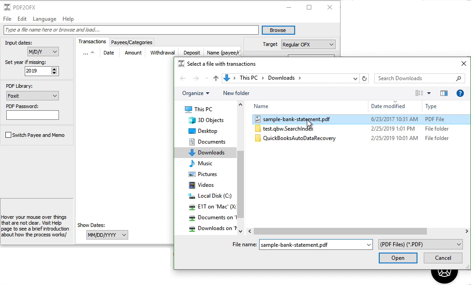The image size is (471, 285).
Task: Sort by the Name column header
Action: pyautogui.click(x=261, y=106)
